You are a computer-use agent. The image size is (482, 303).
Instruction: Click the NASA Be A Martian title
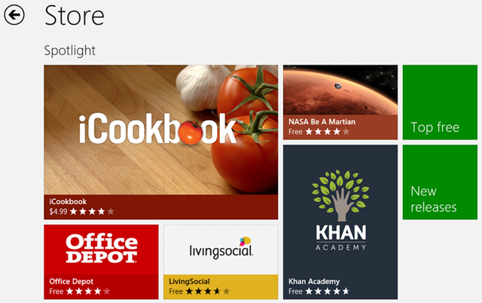pos(322,122)
